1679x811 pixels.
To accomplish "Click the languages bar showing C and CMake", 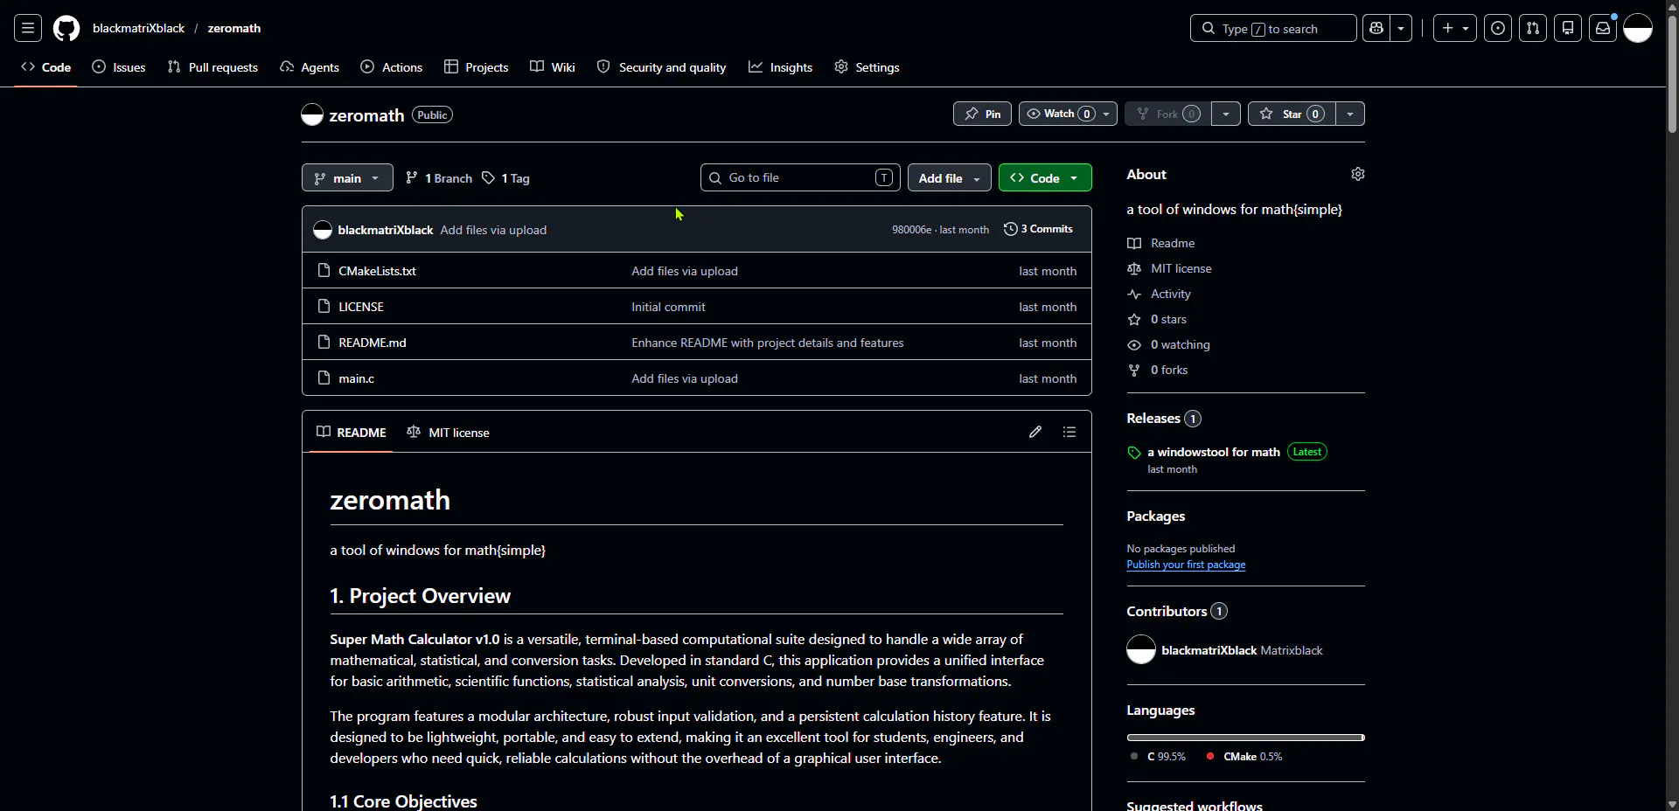I will click(x=1246, y=738).
